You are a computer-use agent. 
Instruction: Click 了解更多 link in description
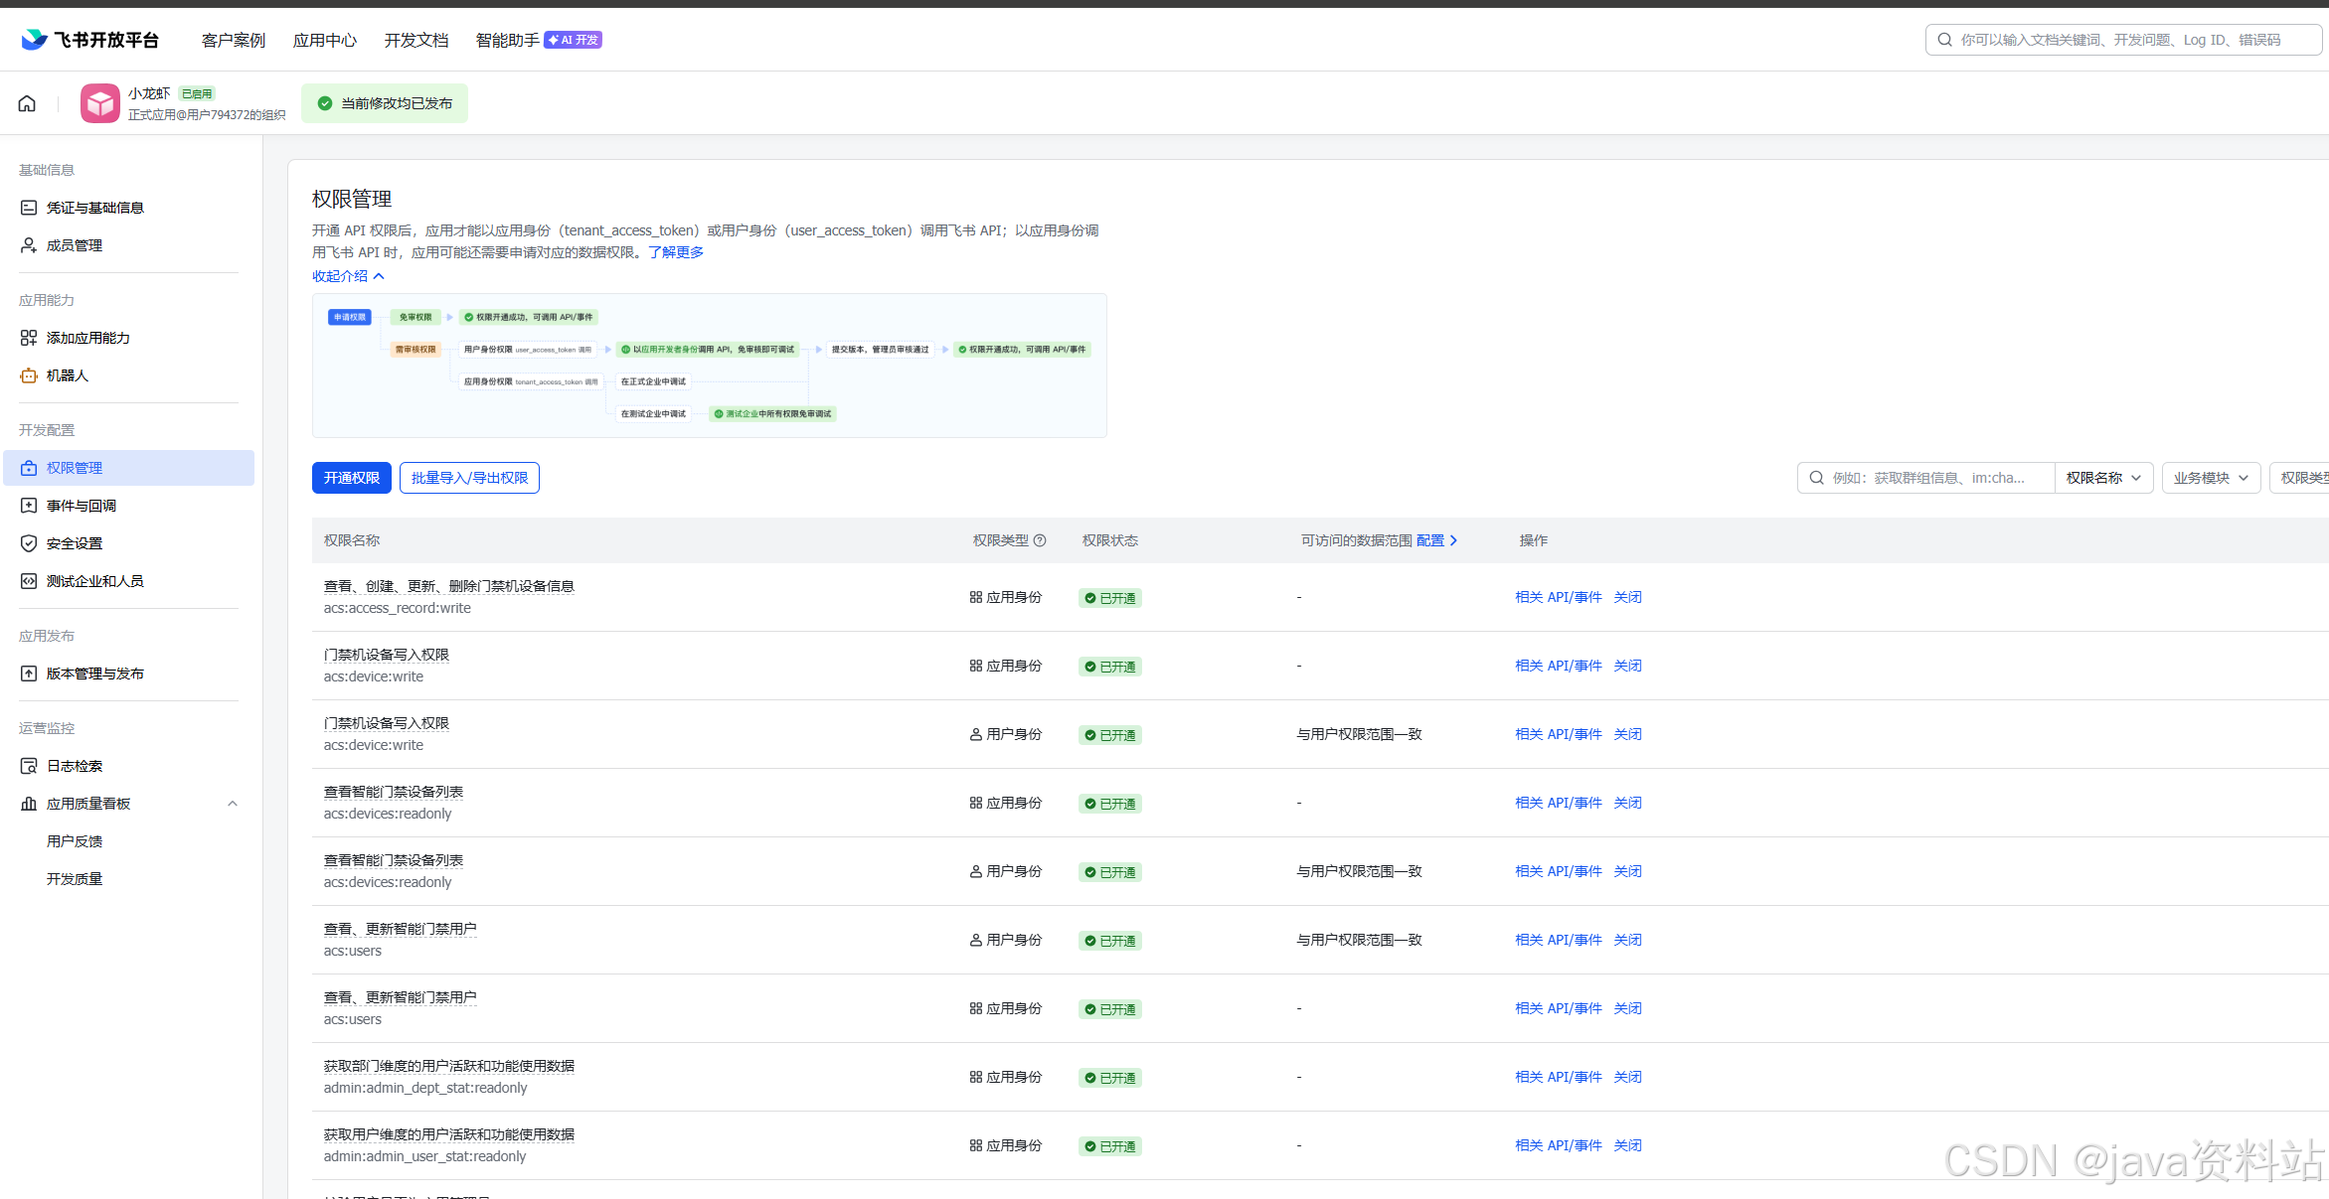pos(676,252)
